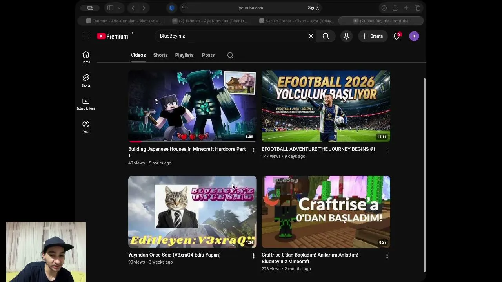502x282 pixels.
Task: Show the Safari tab overview
Action: pos(417,8)
